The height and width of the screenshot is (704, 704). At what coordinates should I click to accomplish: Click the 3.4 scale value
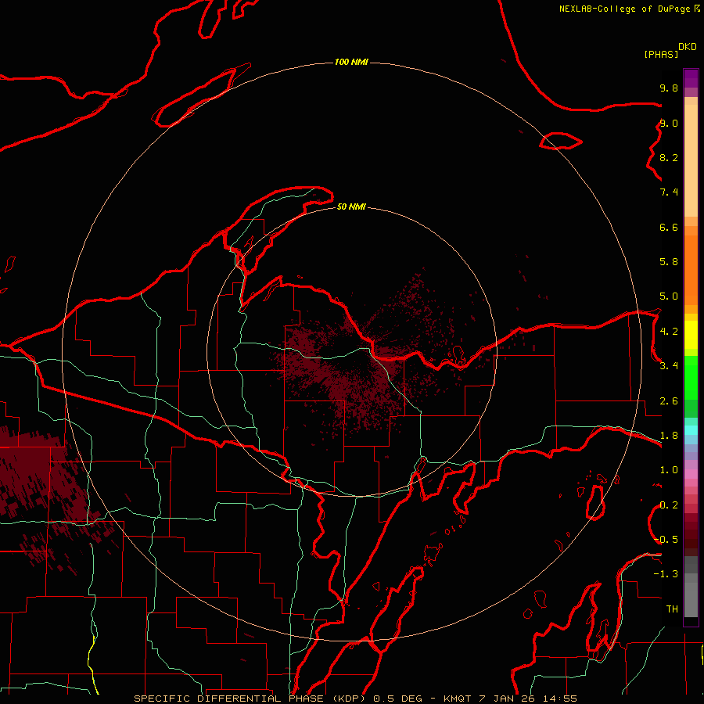click(x=669, y=366)
